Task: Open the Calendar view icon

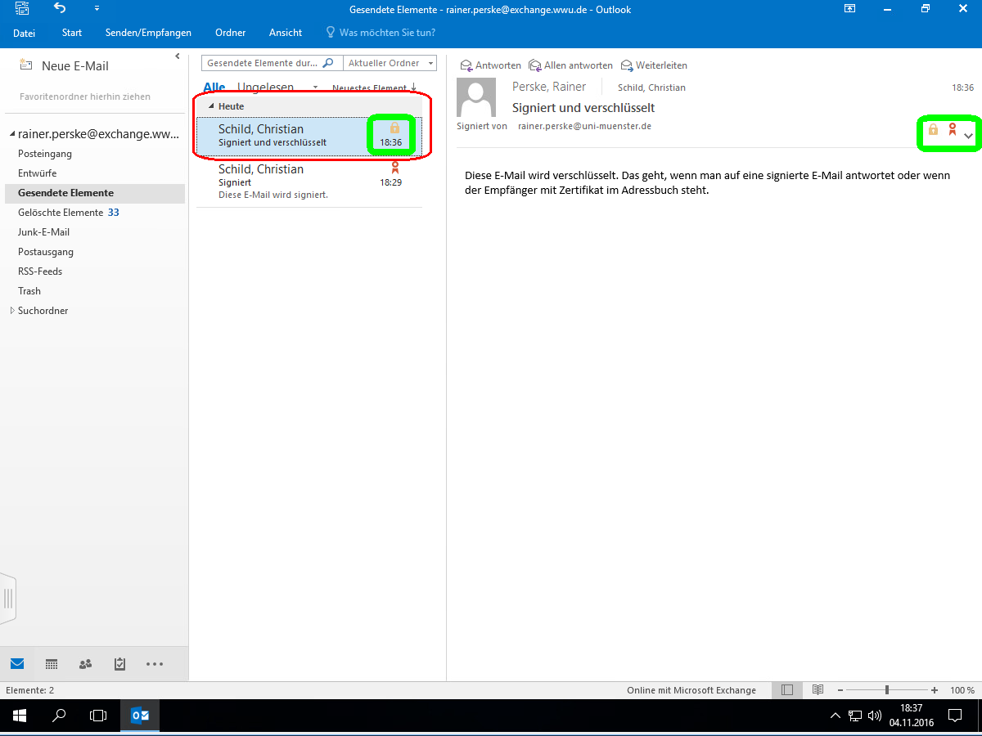Action: [52, 664]
